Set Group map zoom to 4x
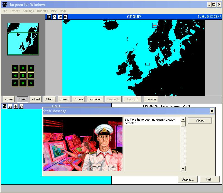 [60, 17]
